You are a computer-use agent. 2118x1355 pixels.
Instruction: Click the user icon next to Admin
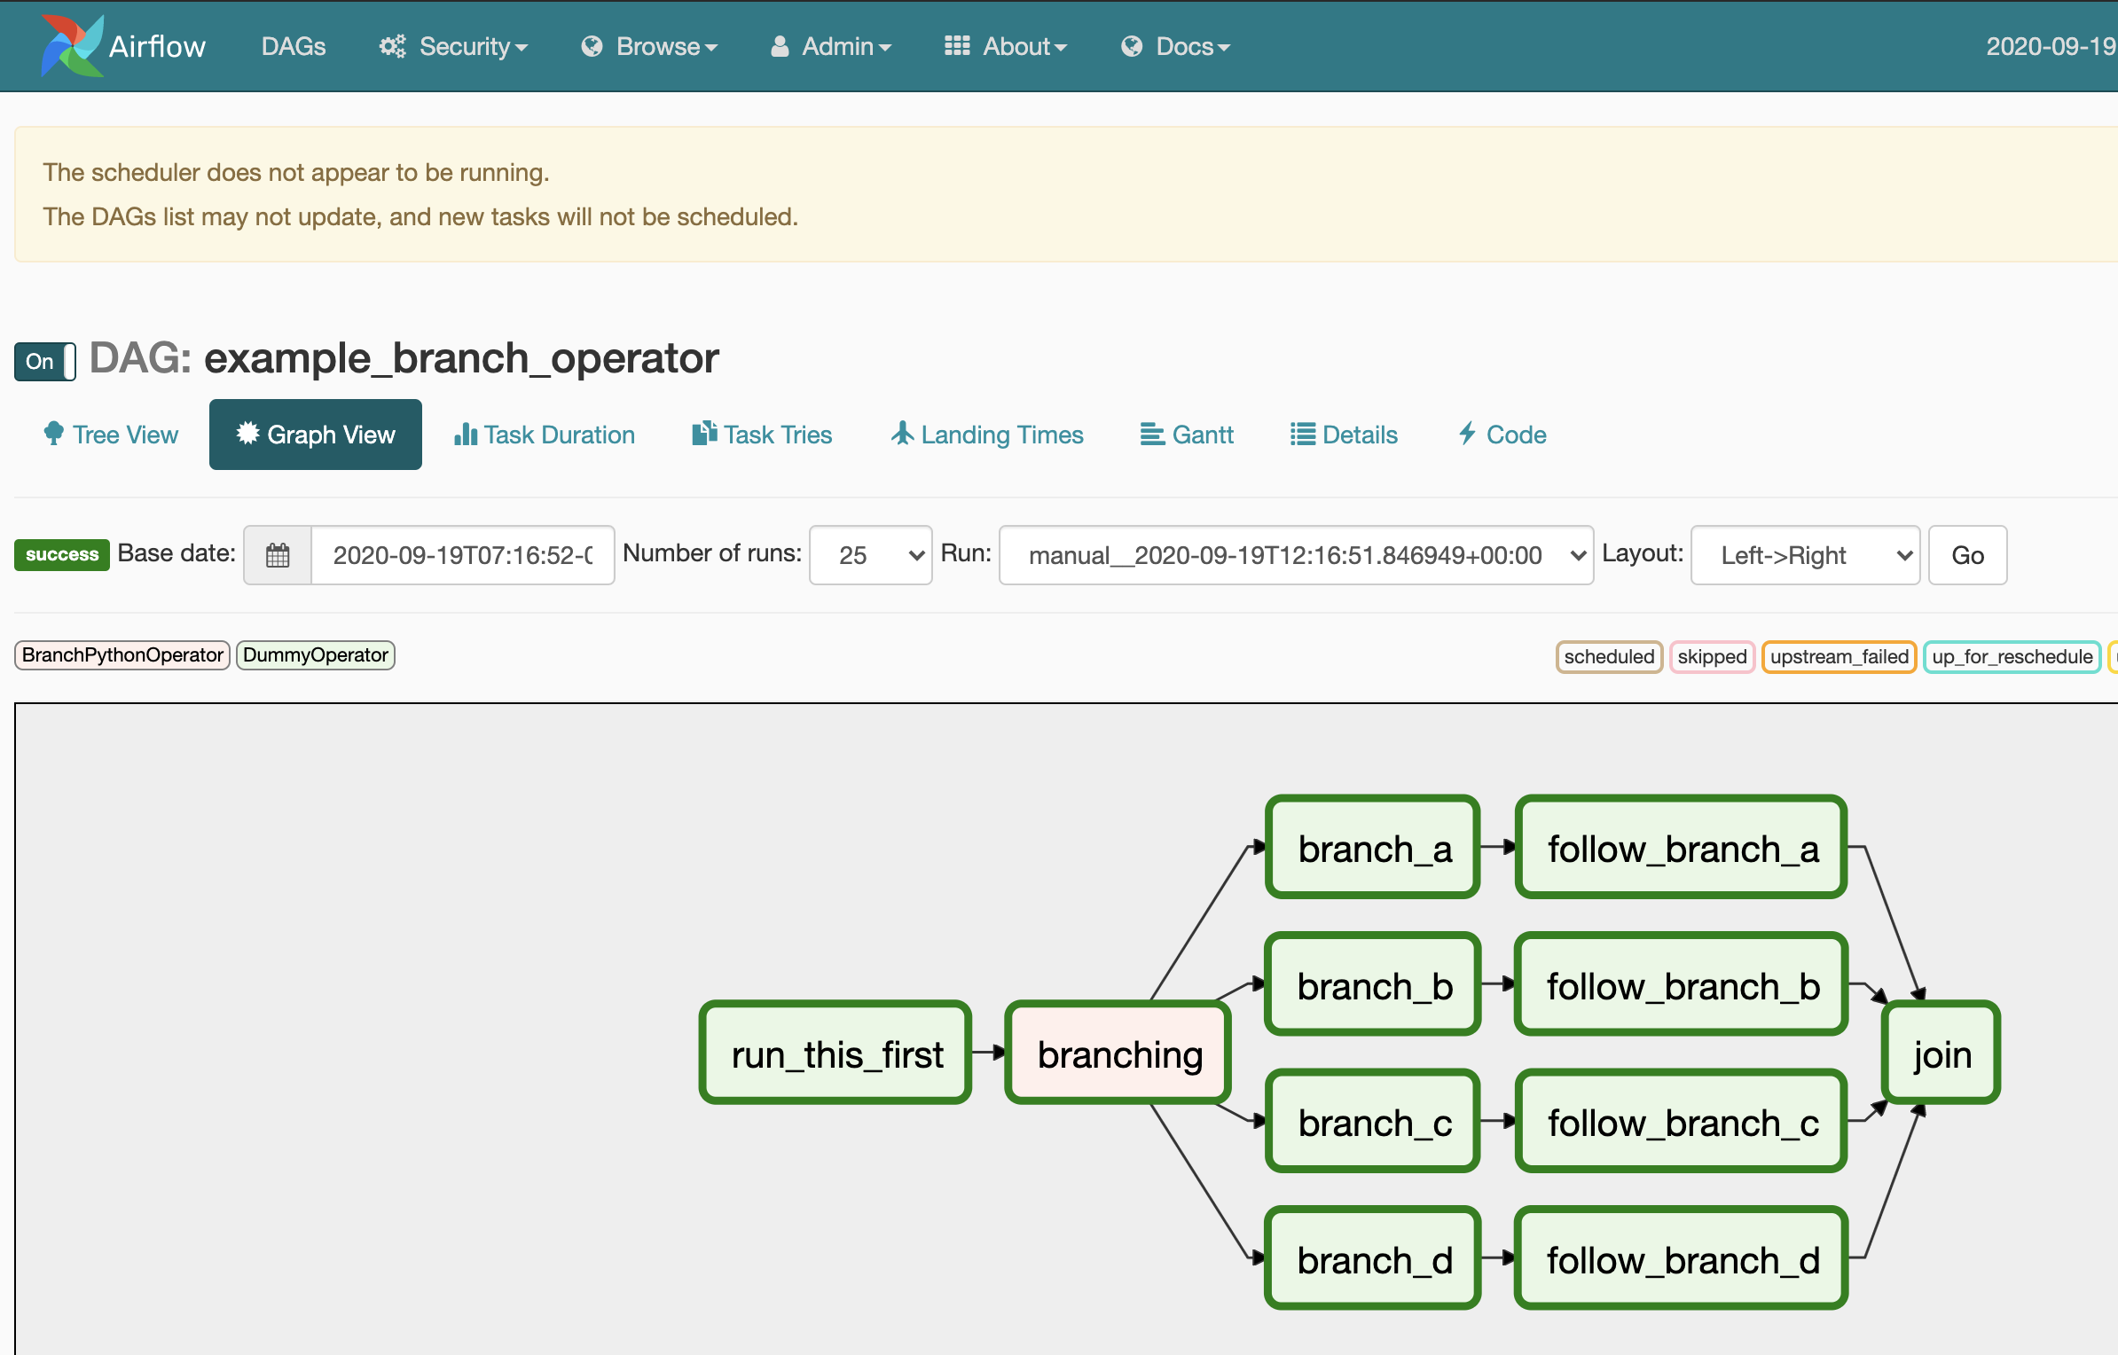[780, 46]
